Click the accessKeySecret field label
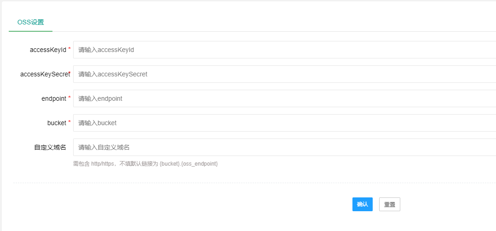 44,74
